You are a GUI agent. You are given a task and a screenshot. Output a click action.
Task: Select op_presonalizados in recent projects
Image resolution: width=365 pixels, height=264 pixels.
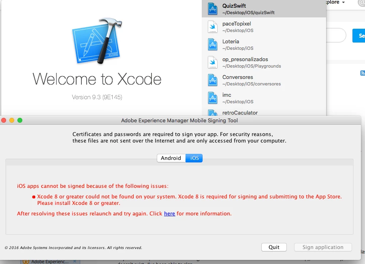264,62
